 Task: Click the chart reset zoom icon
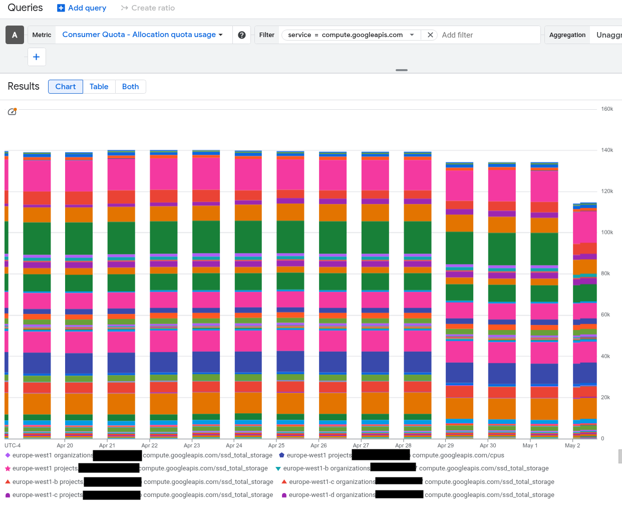[12, 112]
